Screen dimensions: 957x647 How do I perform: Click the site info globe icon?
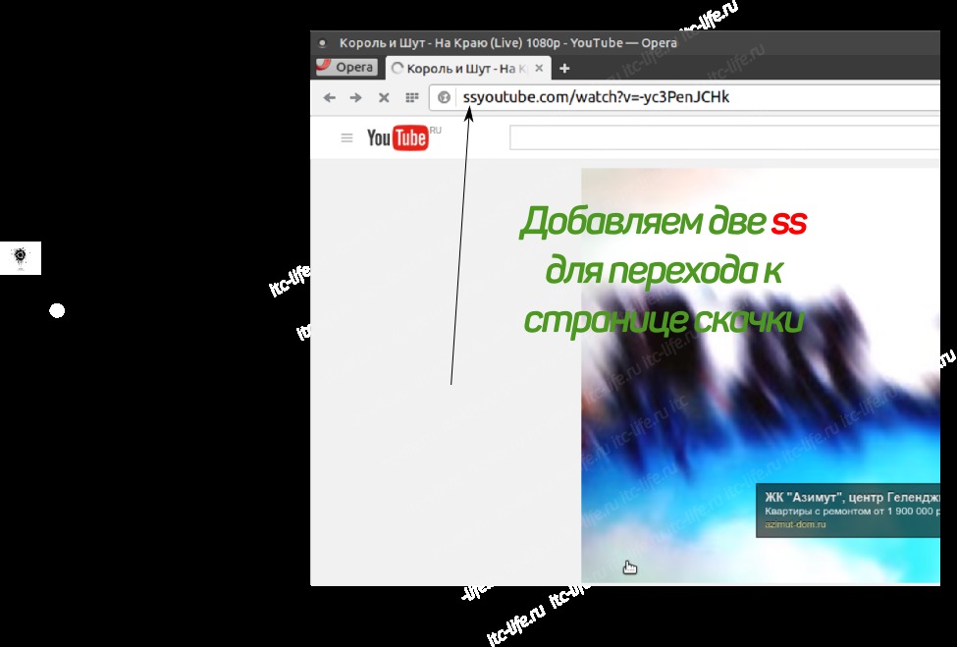pyautogui.click(x=445, y=97)
